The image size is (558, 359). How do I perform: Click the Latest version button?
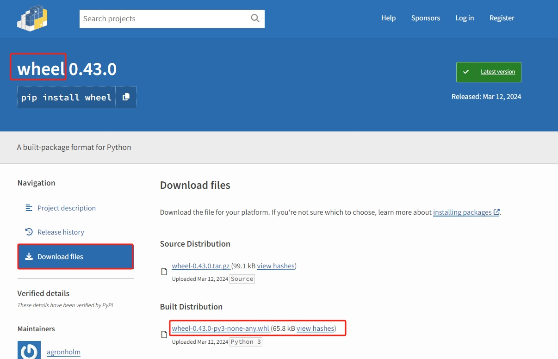point(489,72)
